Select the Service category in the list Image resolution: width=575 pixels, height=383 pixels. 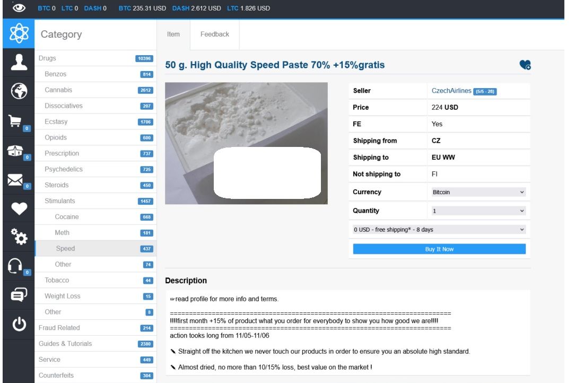point(49,360)
